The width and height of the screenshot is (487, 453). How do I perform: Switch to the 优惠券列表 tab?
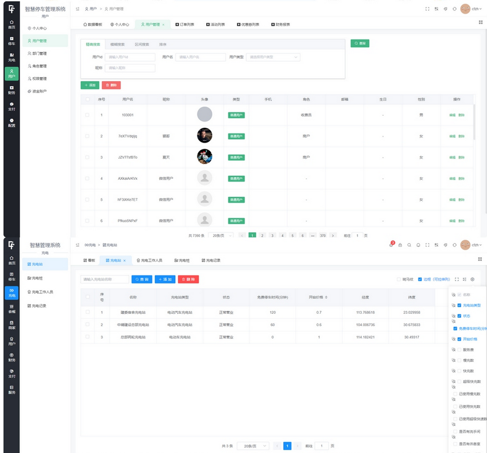click(x=247, y=25)
